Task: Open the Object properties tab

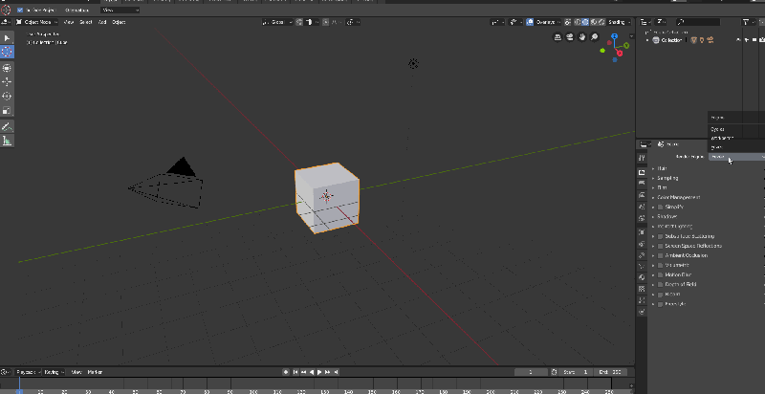Action: [642, 232]
